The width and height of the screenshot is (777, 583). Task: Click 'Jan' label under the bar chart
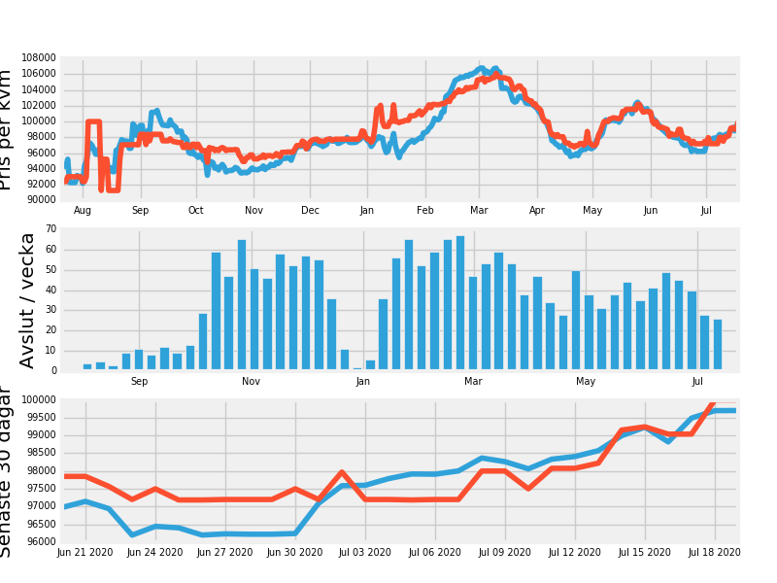(363, 381)
